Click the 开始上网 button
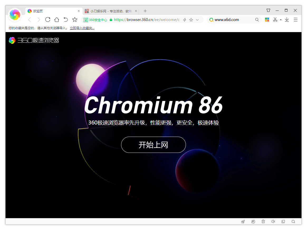The height and width of the screenshot is (230, 307). [x=153, y=145]
